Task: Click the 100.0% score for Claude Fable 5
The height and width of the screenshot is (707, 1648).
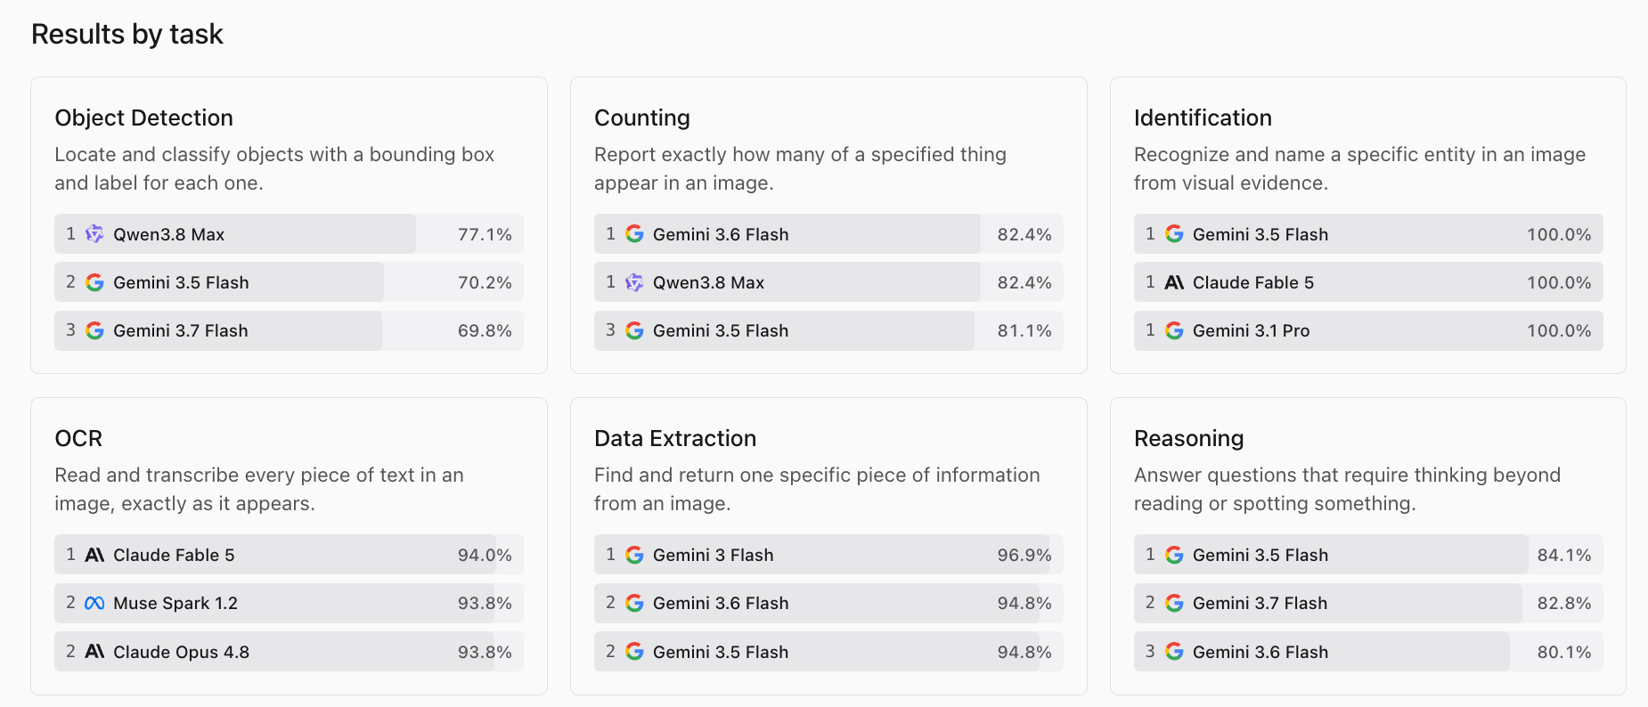Action: (1559, 282)
